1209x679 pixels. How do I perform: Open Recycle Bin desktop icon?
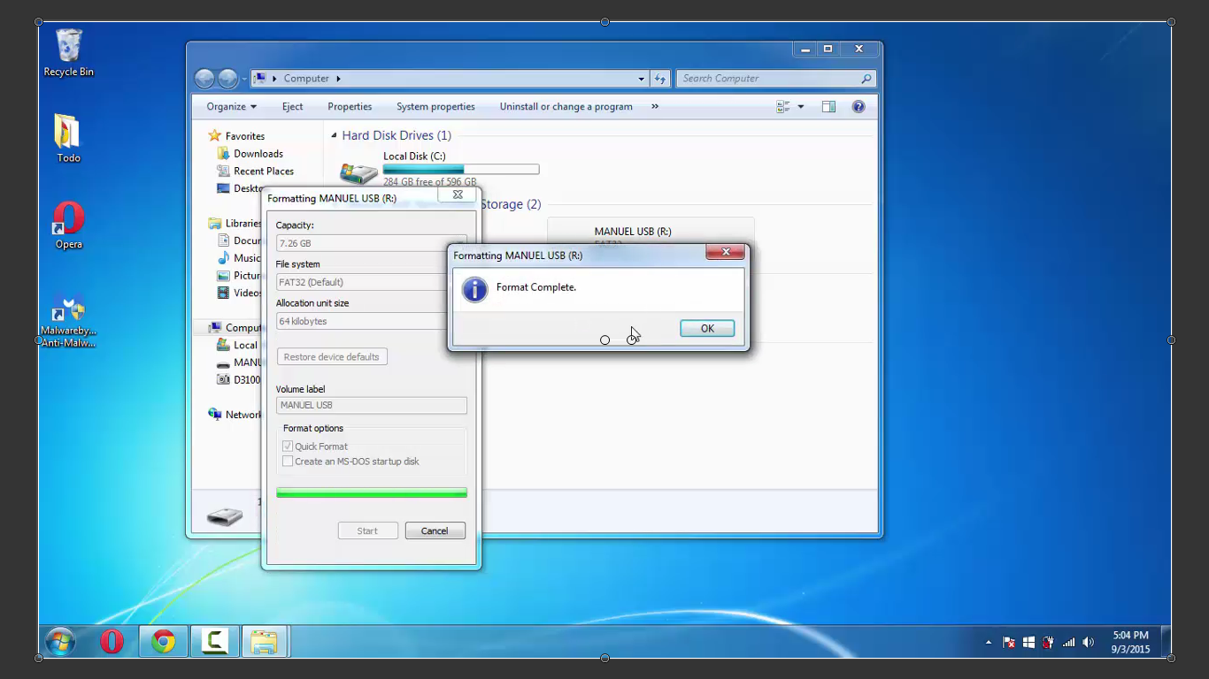click(x=68, y=52)
